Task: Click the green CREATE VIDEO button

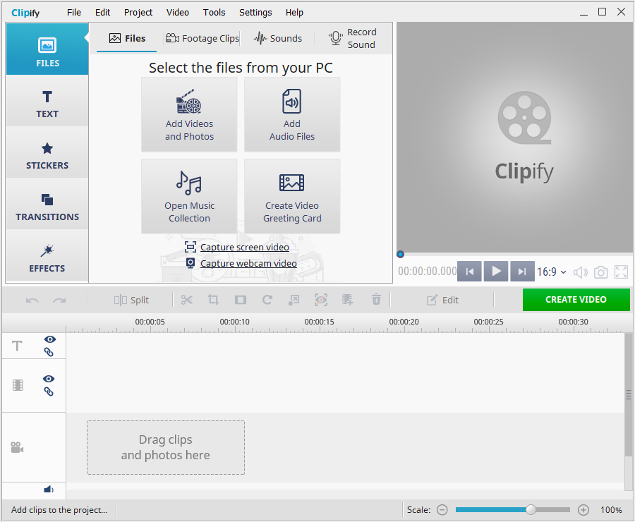Action: [576, 300]
